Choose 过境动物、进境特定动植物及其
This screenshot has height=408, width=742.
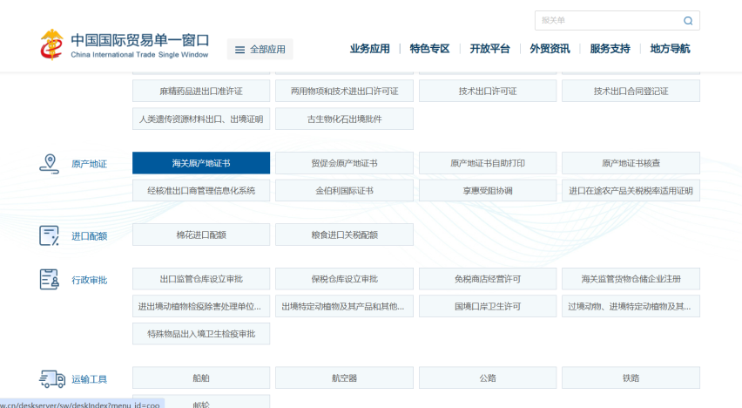tap(631, 306)
